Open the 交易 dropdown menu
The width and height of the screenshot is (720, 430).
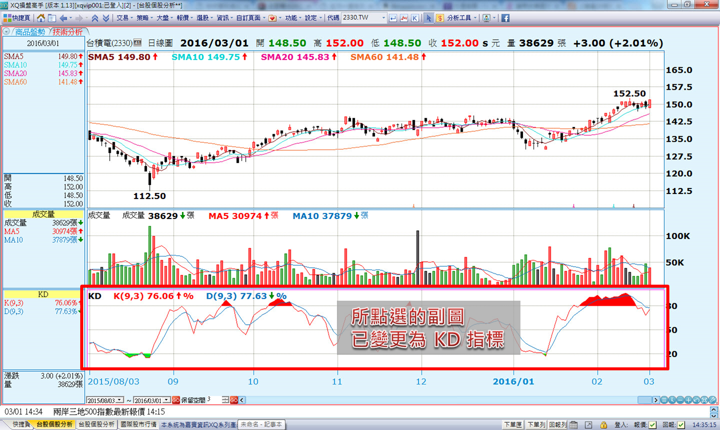coord(124,18)
